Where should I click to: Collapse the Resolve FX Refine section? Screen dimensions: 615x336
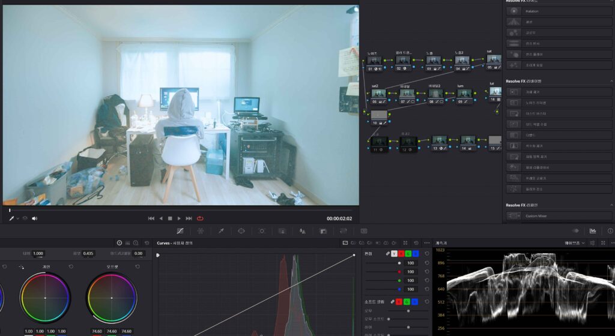(611, 205)
